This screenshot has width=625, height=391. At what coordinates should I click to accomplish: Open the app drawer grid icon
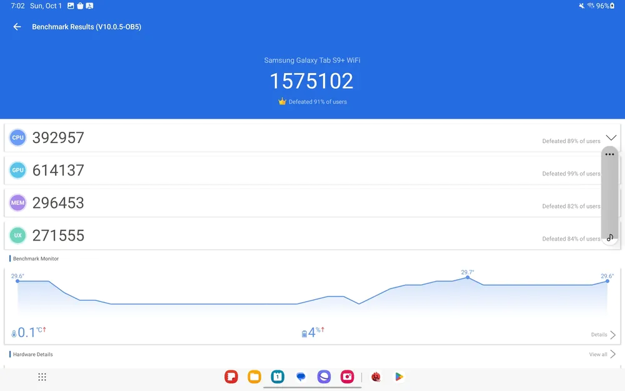point(42,377)
